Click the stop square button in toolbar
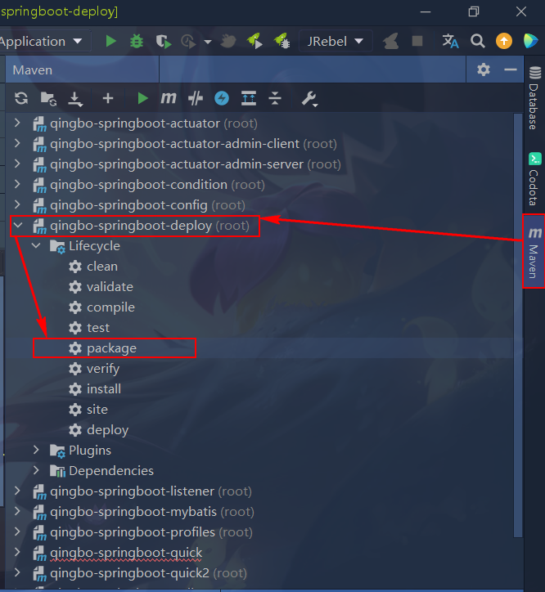 click(417, 41)
